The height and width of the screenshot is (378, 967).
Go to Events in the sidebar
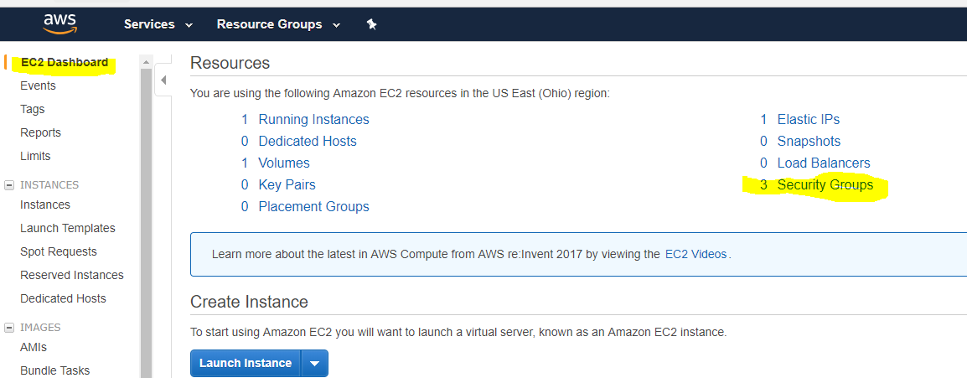click(x=39, y=85)
